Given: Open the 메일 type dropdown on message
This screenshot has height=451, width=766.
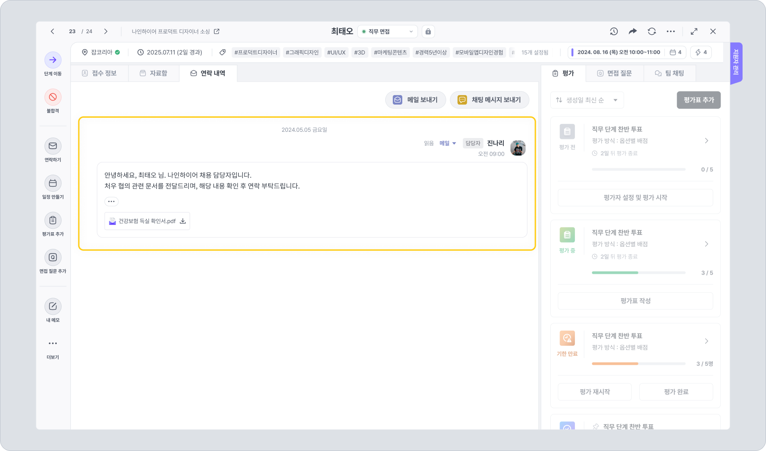Looking at the screenshot, I should point(448,143).
